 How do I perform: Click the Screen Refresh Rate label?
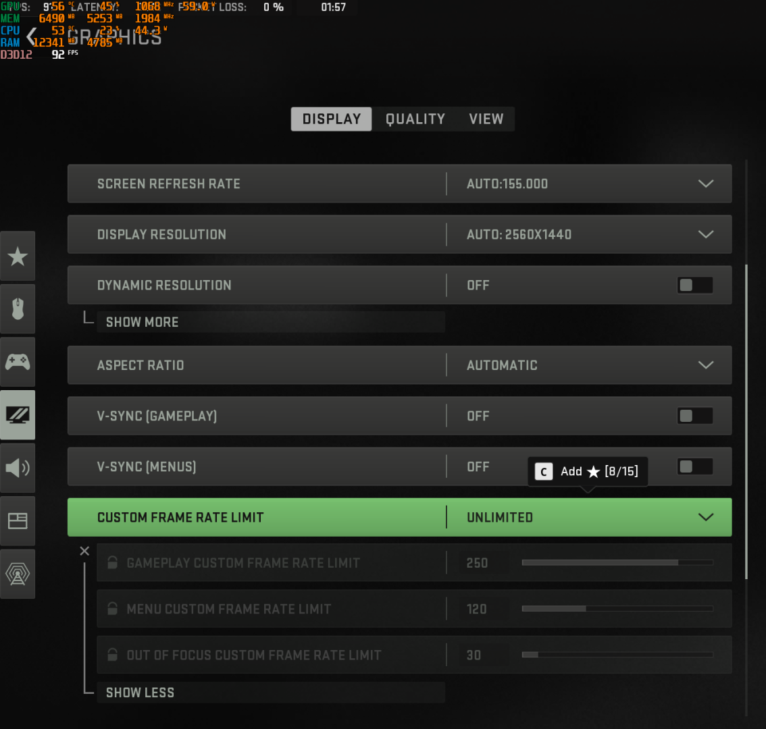[169, 184]
